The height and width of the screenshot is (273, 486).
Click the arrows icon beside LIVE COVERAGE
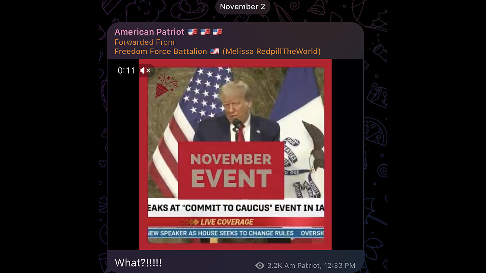[x=190, y=222]
